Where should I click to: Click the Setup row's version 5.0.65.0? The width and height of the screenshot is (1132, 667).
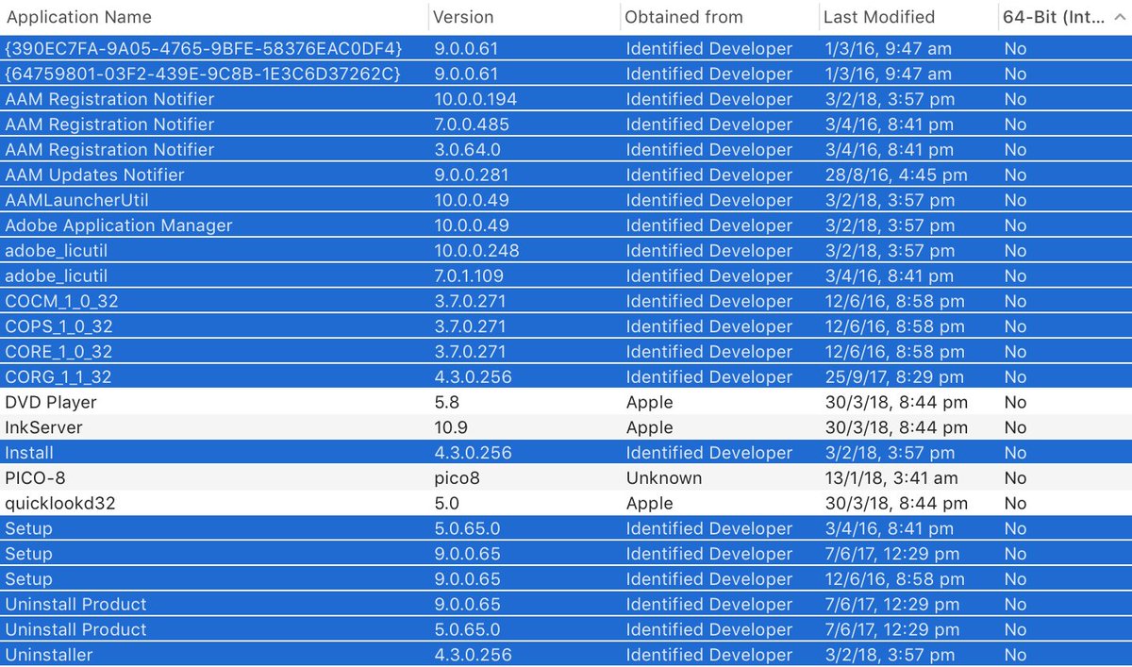click(x=467, y=528)
